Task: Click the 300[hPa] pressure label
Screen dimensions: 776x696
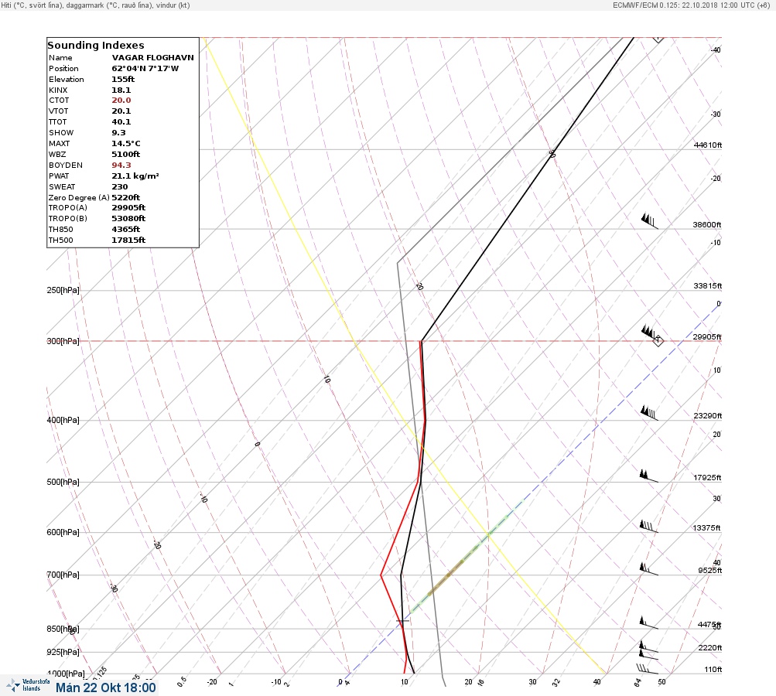Action: pos(63,341)
